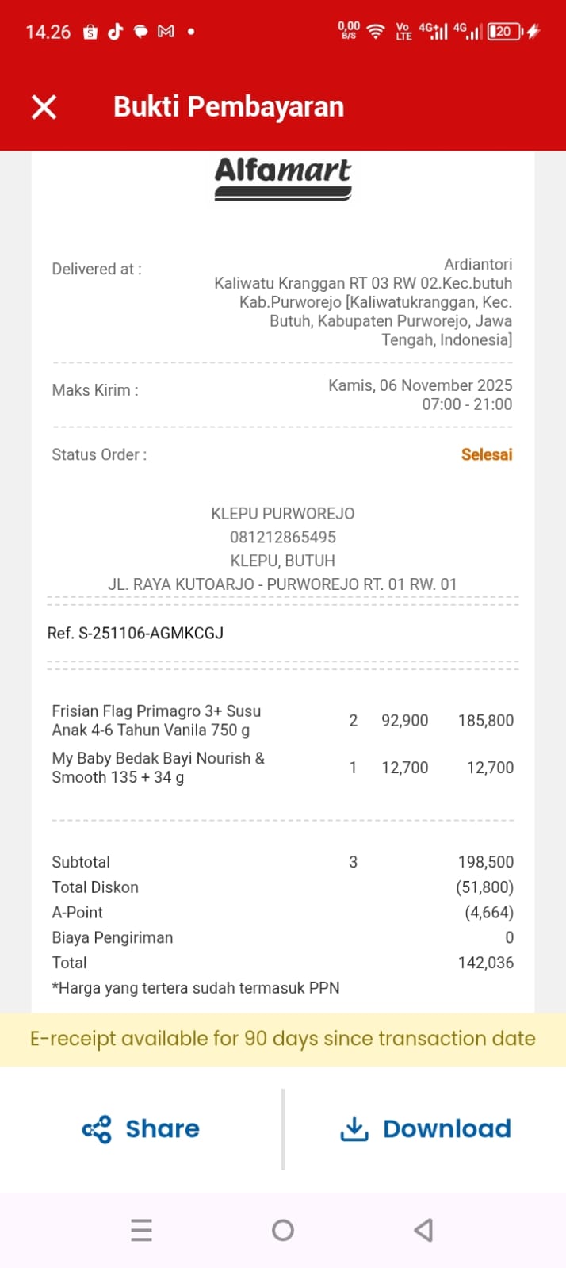Viewport: 566px width, 1268px height.
Task: Tap the Alfamart logo
Action: point(283,177)
